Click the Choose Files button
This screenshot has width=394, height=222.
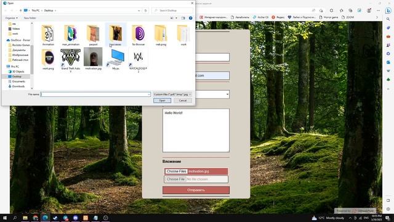pyautogui.click(x=176, y=171)
